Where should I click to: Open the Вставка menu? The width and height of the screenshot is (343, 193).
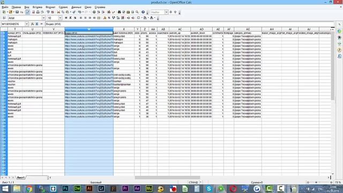(x=37, y=7)
